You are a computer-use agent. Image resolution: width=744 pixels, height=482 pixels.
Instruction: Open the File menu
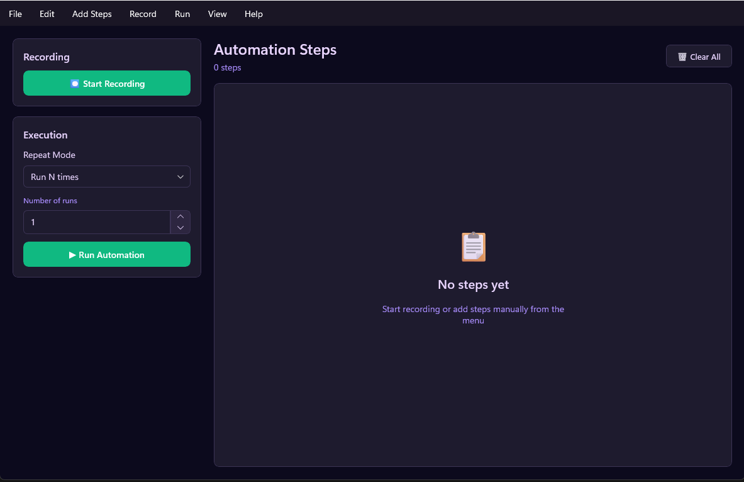[14, 13]
